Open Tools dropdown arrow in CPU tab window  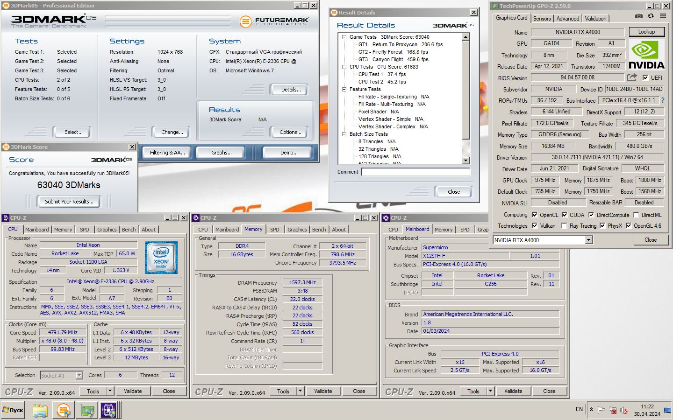[x=110, y=391]
